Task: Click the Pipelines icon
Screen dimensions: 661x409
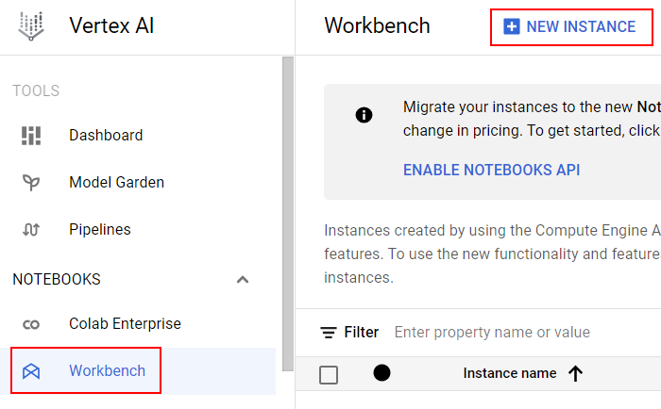Action: point(31,230)
